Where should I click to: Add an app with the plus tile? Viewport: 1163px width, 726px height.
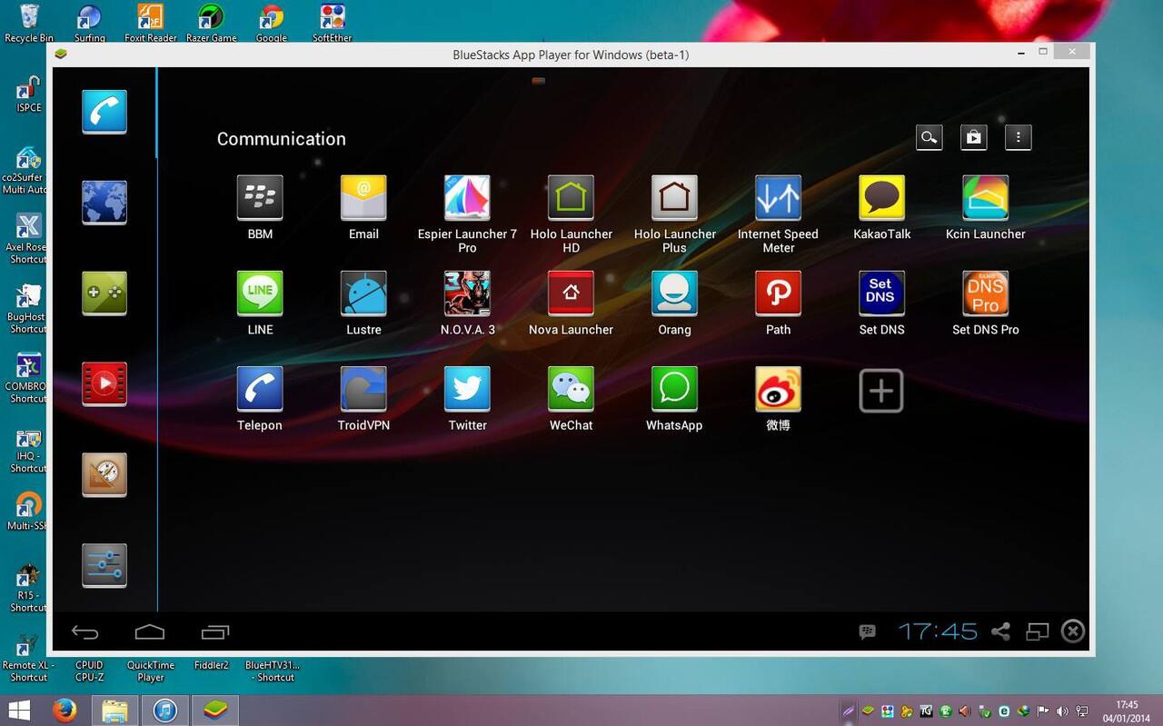point(881,391)
